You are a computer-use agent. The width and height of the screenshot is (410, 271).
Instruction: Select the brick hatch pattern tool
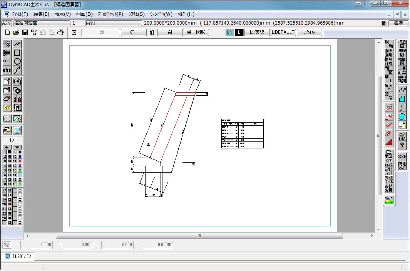(x=7, y=53)
